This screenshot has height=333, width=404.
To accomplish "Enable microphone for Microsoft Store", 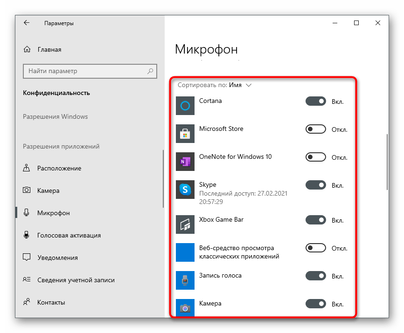I will 315,129.
